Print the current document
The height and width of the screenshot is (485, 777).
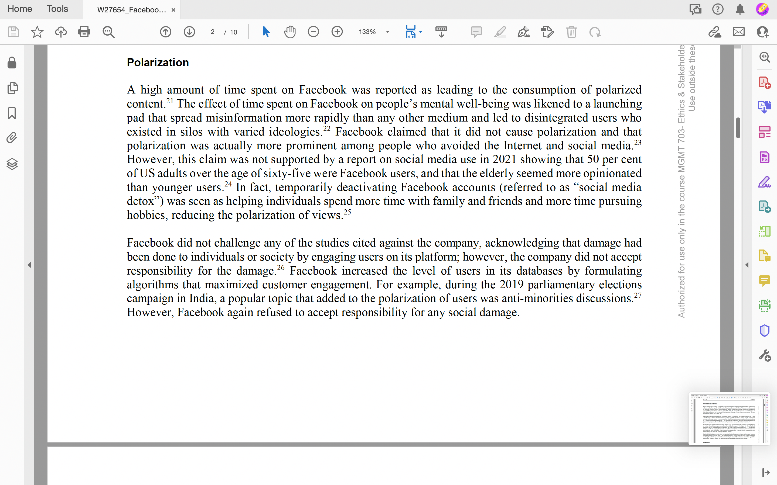[84, 32]
